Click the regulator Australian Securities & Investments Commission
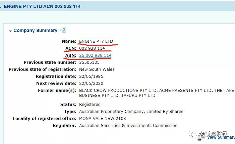This screenshot has width=235, height=144. tap(128, 126)
